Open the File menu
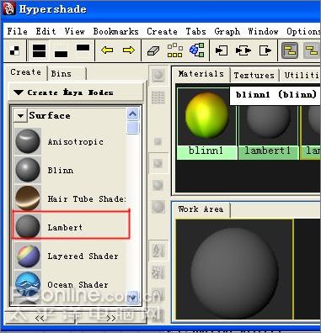This screenshot has height=333, width=321. pyautogui.click(x=18, y=31)
